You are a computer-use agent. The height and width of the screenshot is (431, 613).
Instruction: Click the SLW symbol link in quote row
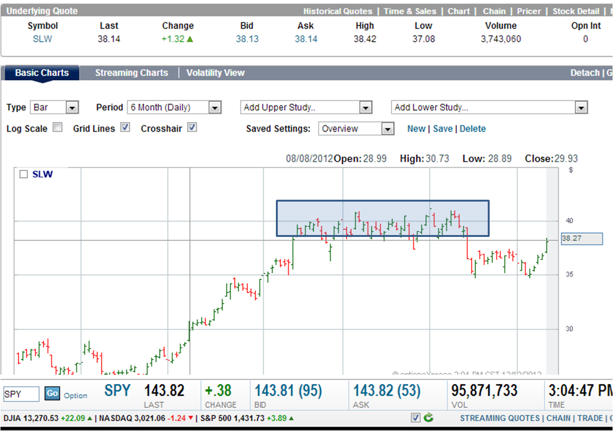[x=42, y=39]
